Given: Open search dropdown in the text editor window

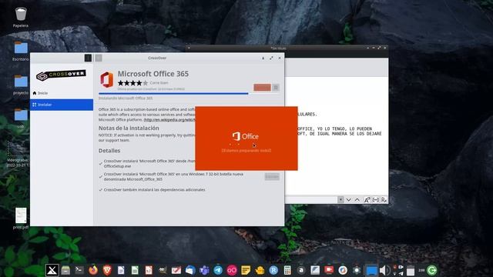Looking at the screenshot, I should pos(340,200).
